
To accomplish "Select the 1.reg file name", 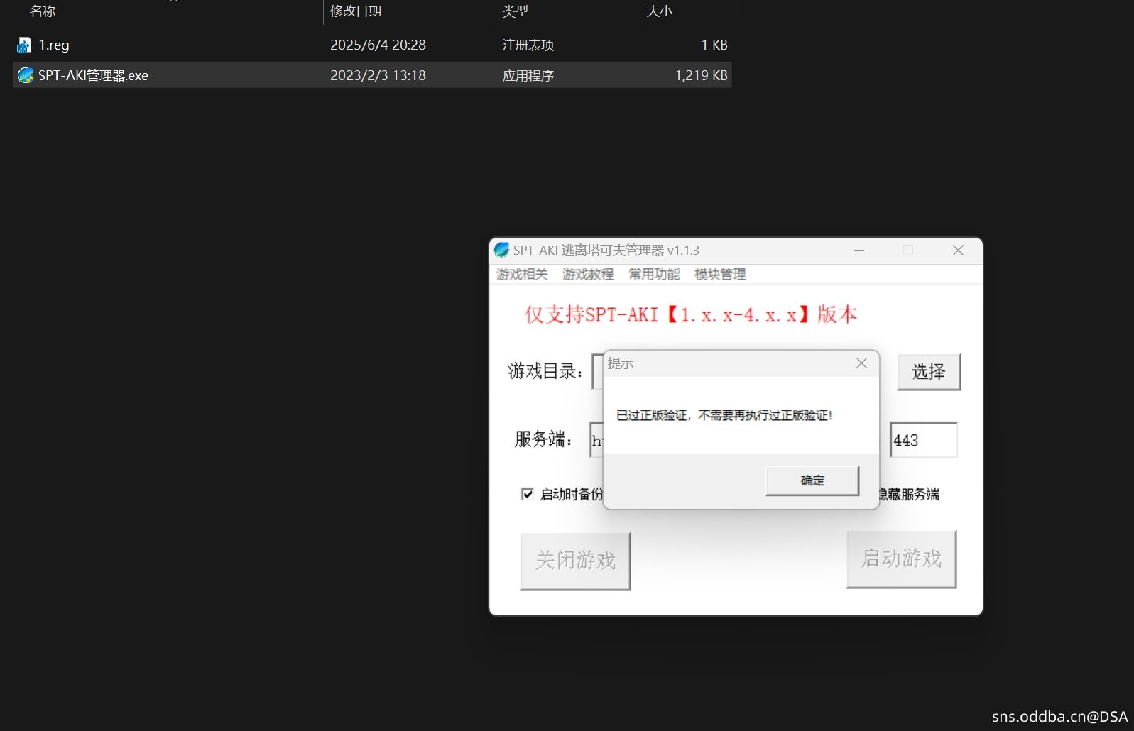I will 54,45.
